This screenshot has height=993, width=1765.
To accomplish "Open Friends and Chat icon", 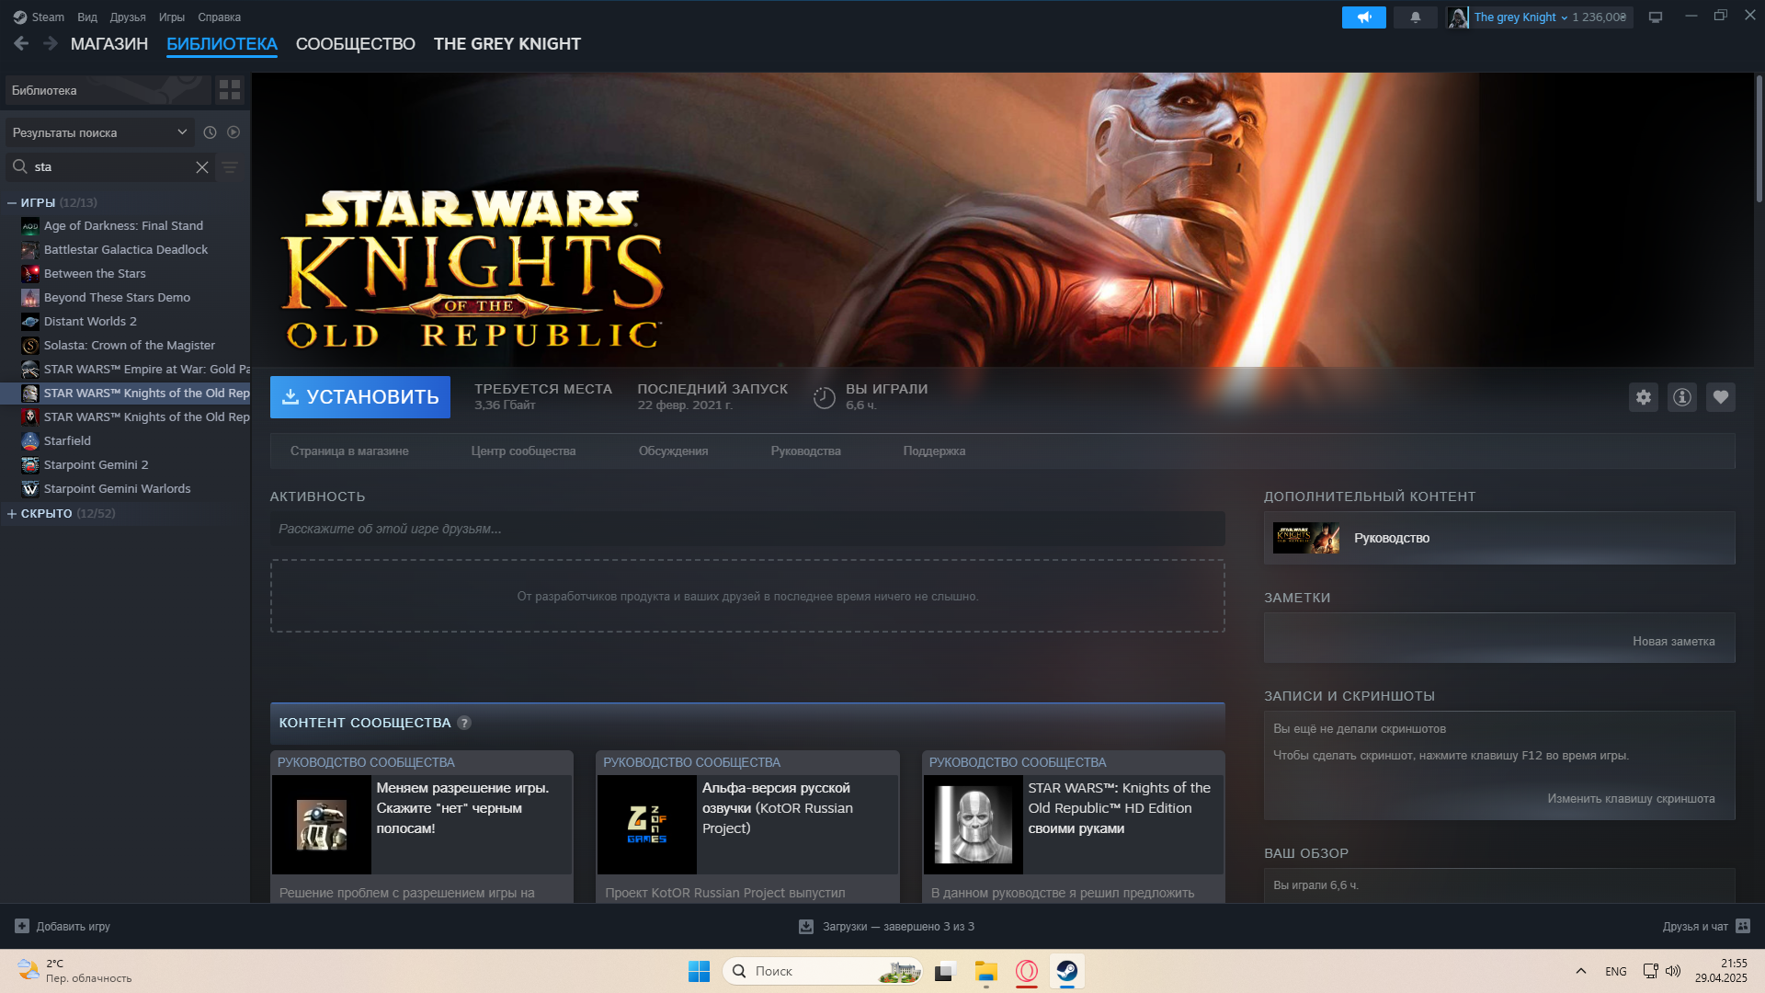I will 1743,926.
